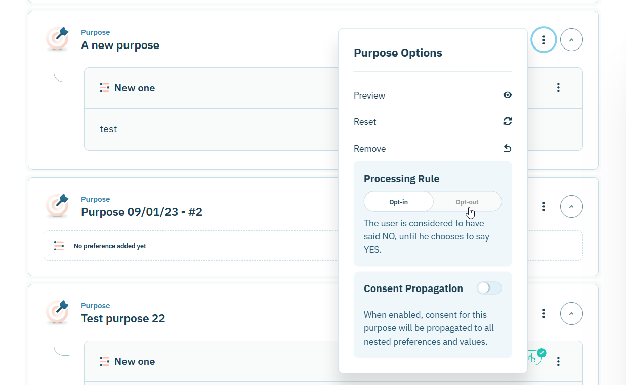Viewport: 626px width, 385px height.
Task: Open the options menu for Purpose 09/01/23 - #2
Action: (x=544, y=206)
